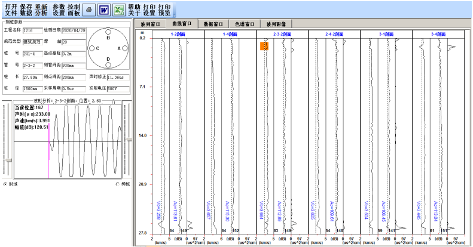Image resolution: width=473 pixels, height=247 pixels.
Task: Click tube A in the pile diagram
Action: (125, 48)
